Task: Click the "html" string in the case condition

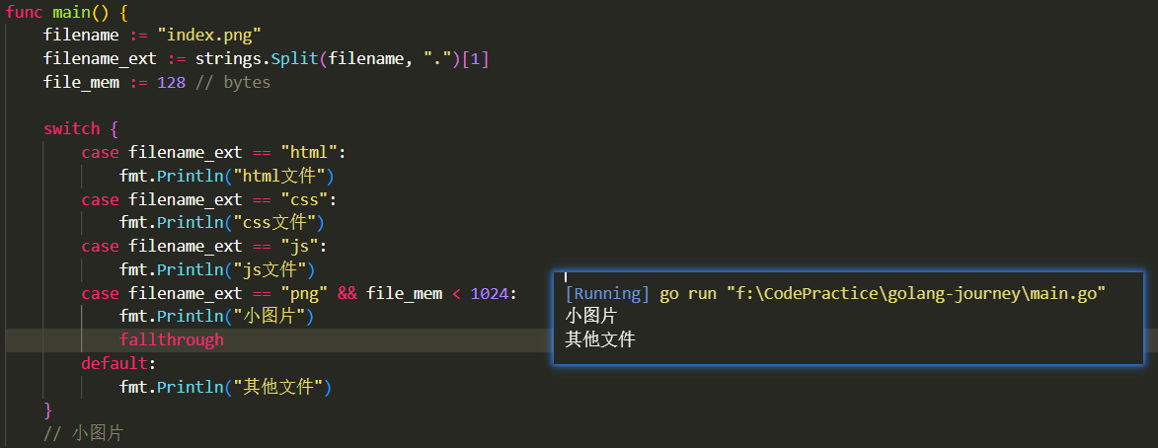Action: [x=310, y=152]
